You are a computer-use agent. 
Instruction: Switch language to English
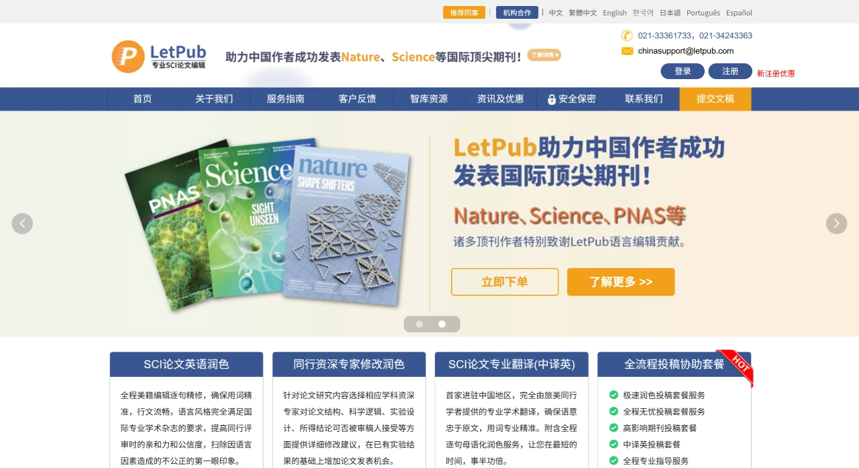[x=615, y=13]
